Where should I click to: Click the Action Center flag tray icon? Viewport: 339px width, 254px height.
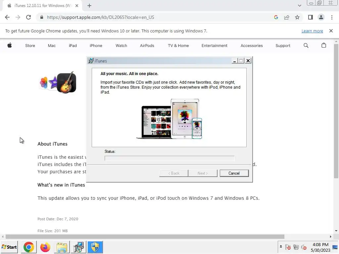[288, 247]
